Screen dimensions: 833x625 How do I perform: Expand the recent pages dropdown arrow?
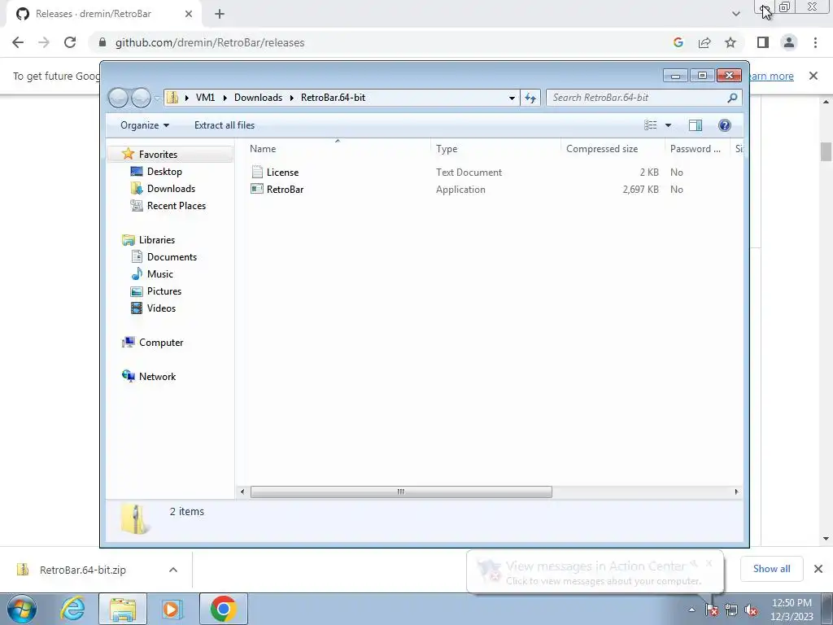(x=157, y=98)
